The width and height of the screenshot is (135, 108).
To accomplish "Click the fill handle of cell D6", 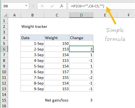I will (x=93, y=52).
